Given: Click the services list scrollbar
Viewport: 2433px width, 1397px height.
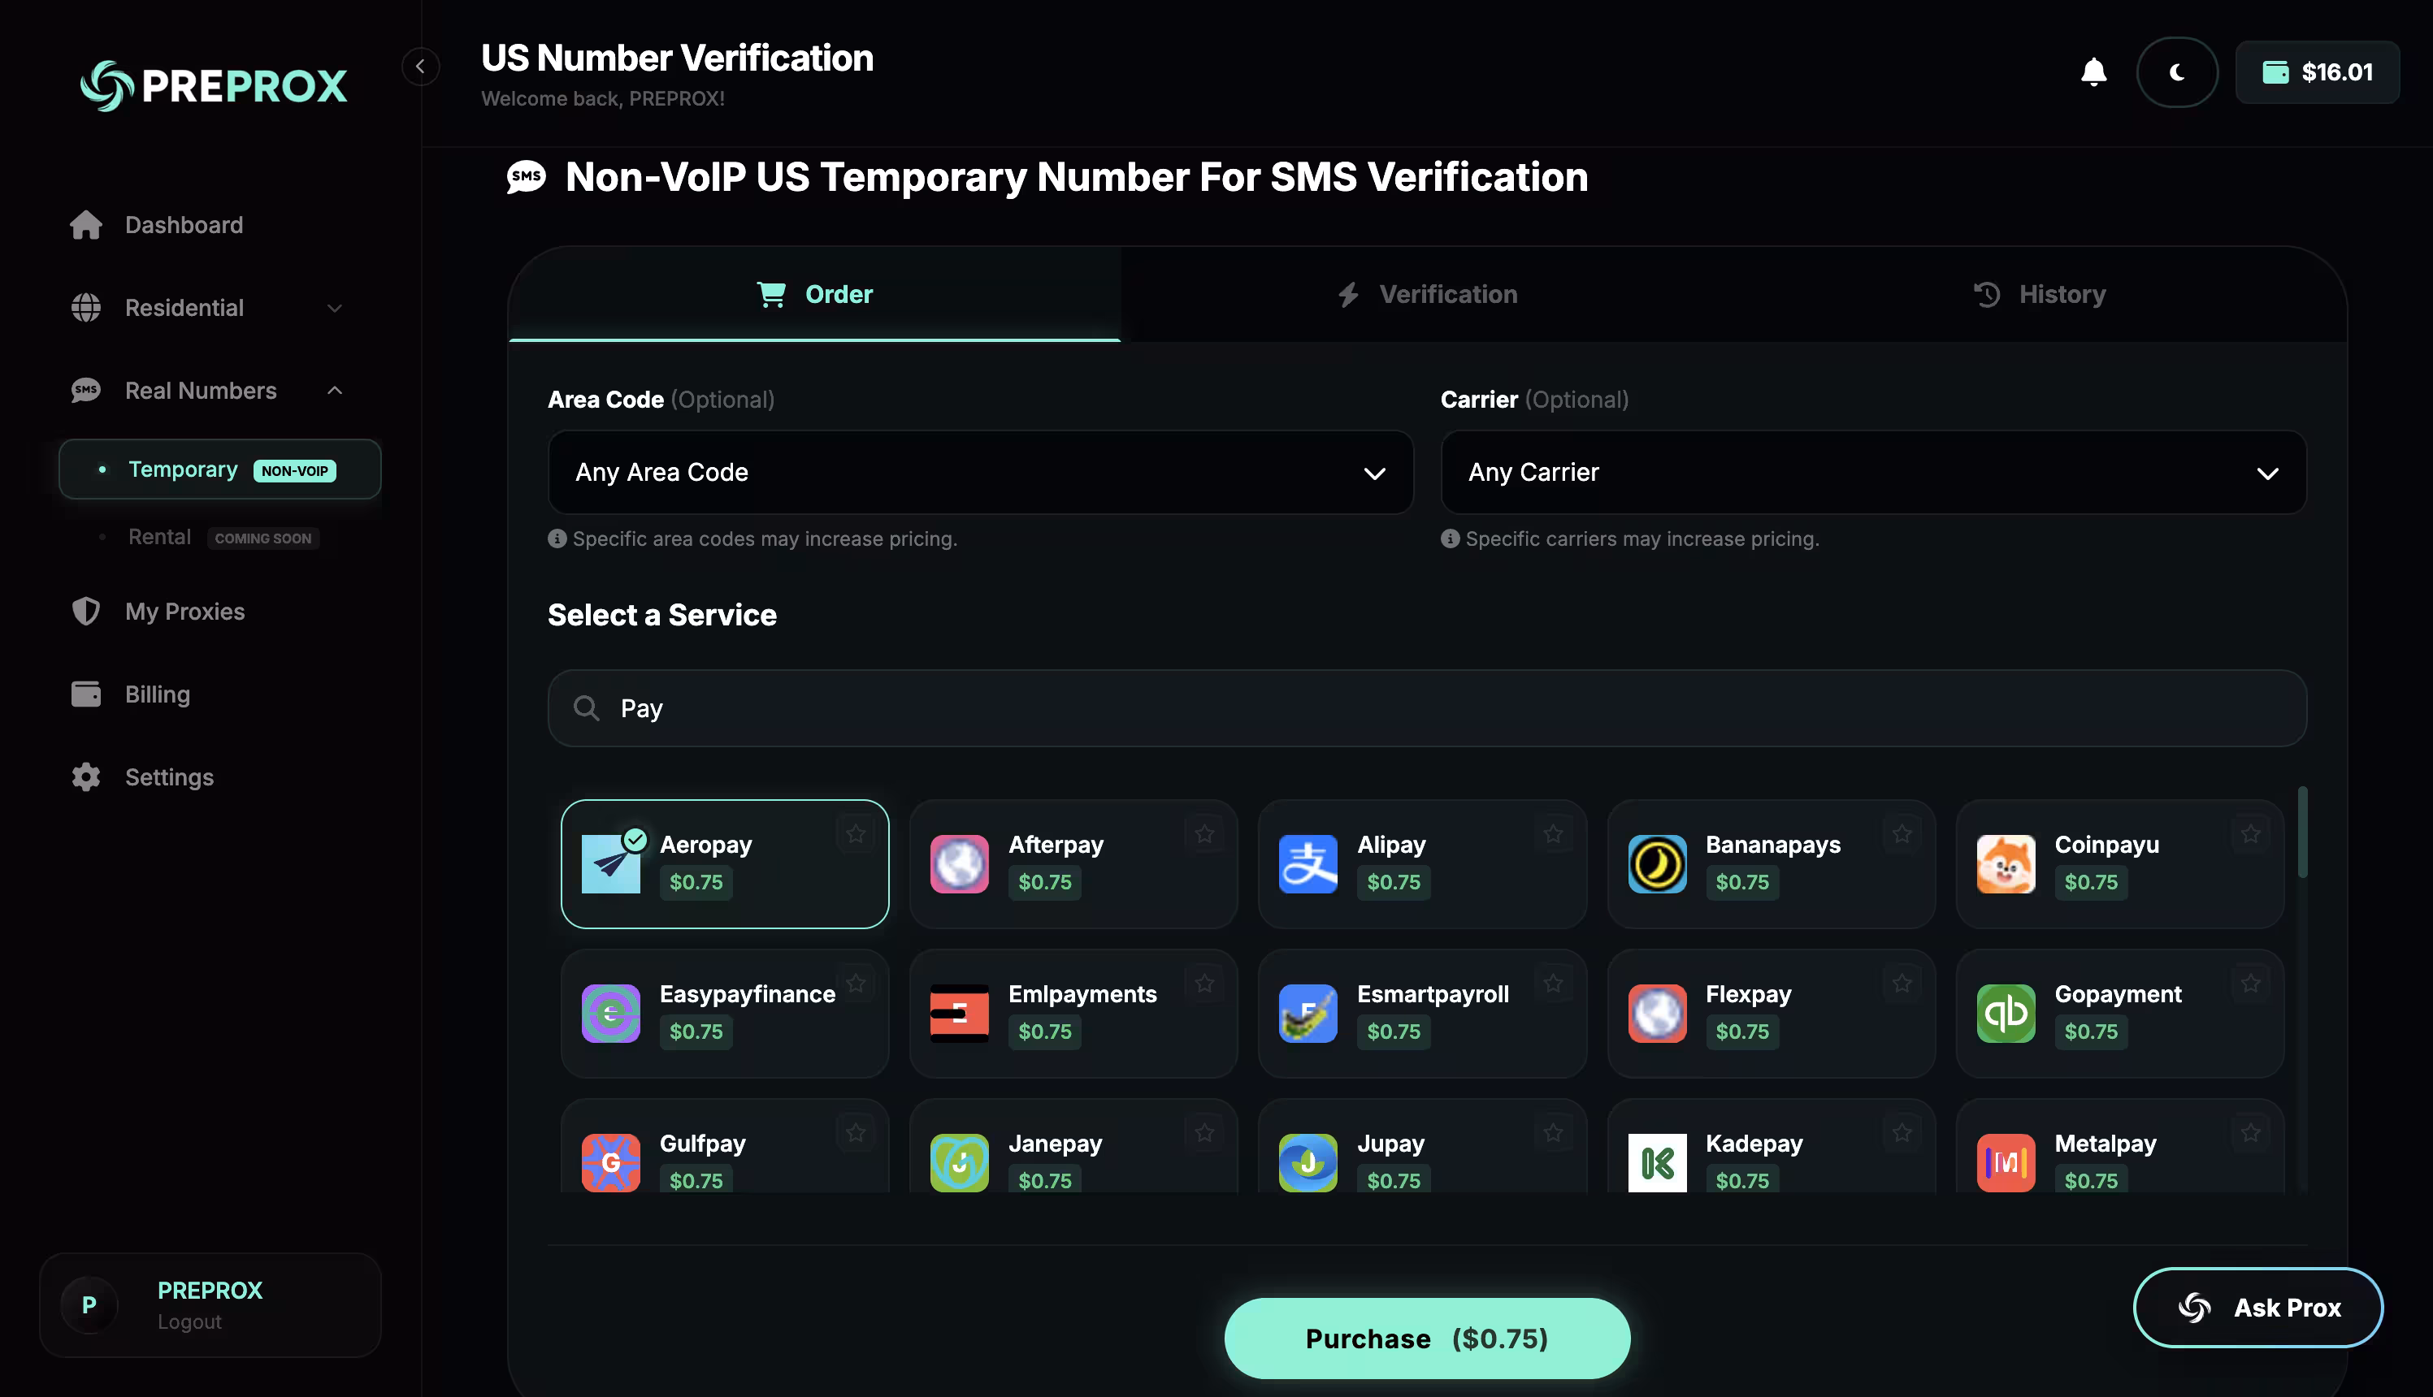Looking at the screenshot, I should click(2301, 832).
